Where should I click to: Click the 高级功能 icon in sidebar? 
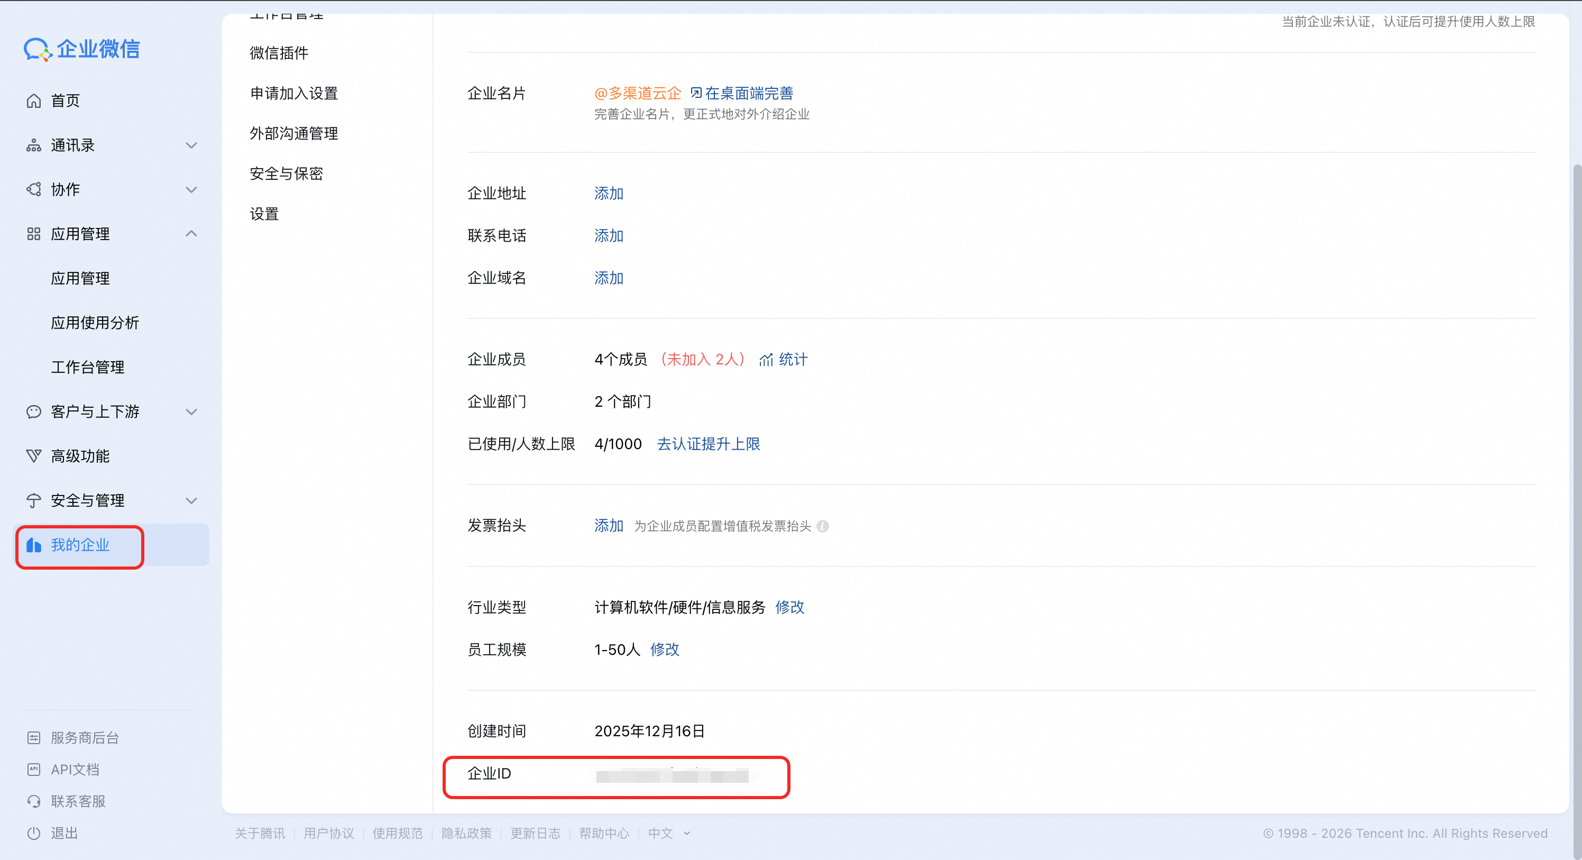34,456
